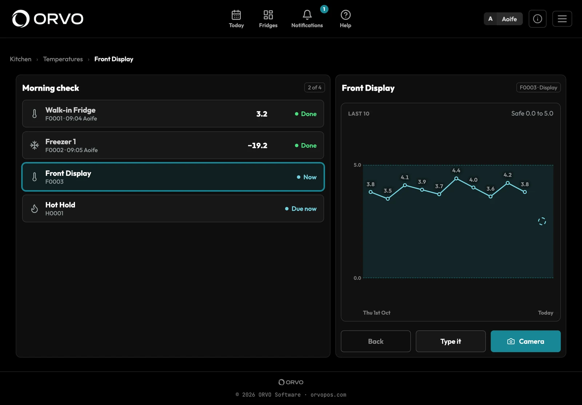Click the LAST 10 label
This screenshot has width=582, height=405.
[x=359, y=114]
